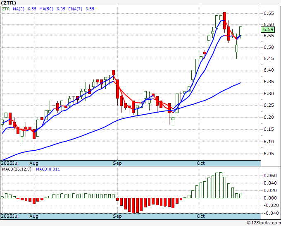This screenshot has height=226, width=281.
Task: Click the 6.05 price axis label
Action: [x=269, y=154]
